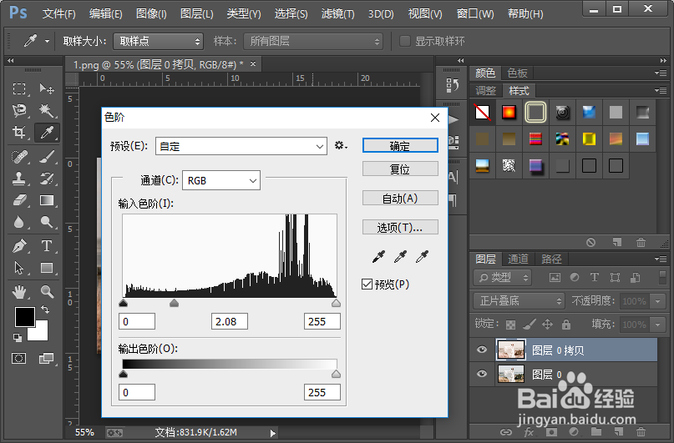Select the Eyedropper tool in toolbox
The image size is (674, 443).
[x=47, y=132]
